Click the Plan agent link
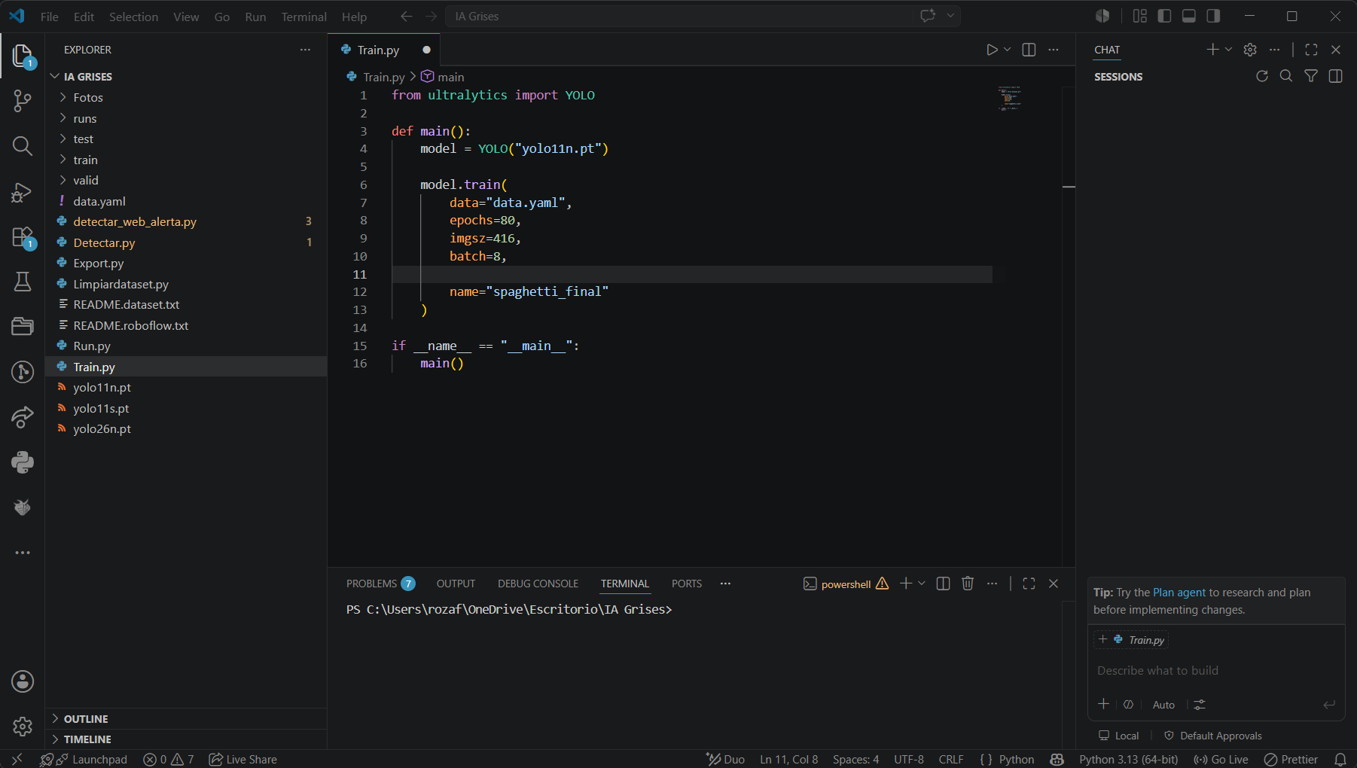The width and height of the screenshot is (1357, 768). tap(1179, 593)
